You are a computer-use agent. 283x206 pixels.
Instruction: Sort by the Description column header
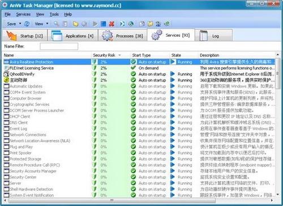[237, 55]
